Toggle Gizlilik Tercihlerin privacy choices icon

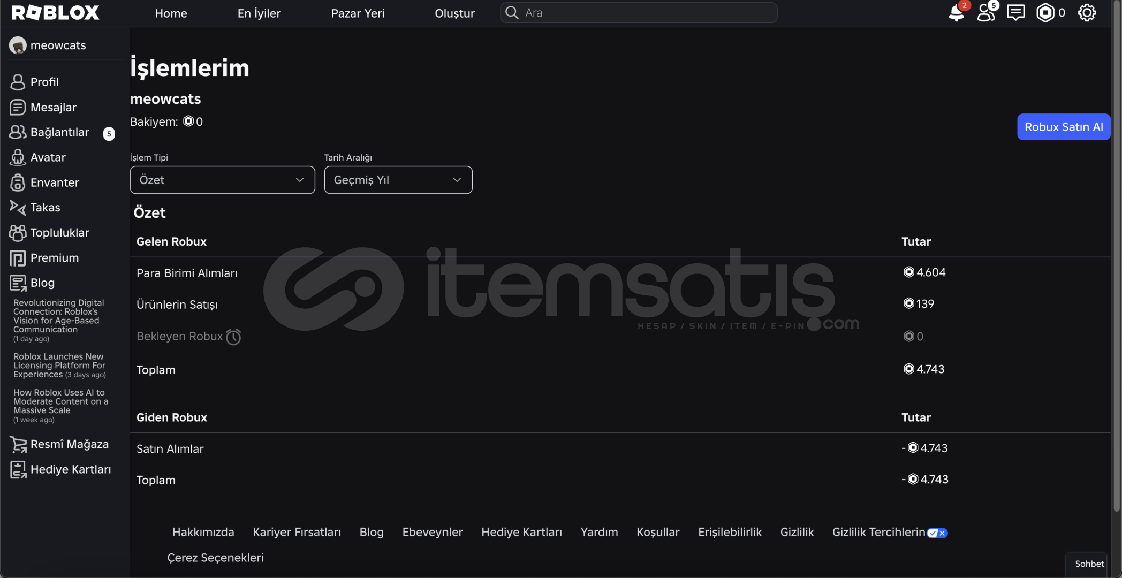pyautogui.click(x=937, y=533)
